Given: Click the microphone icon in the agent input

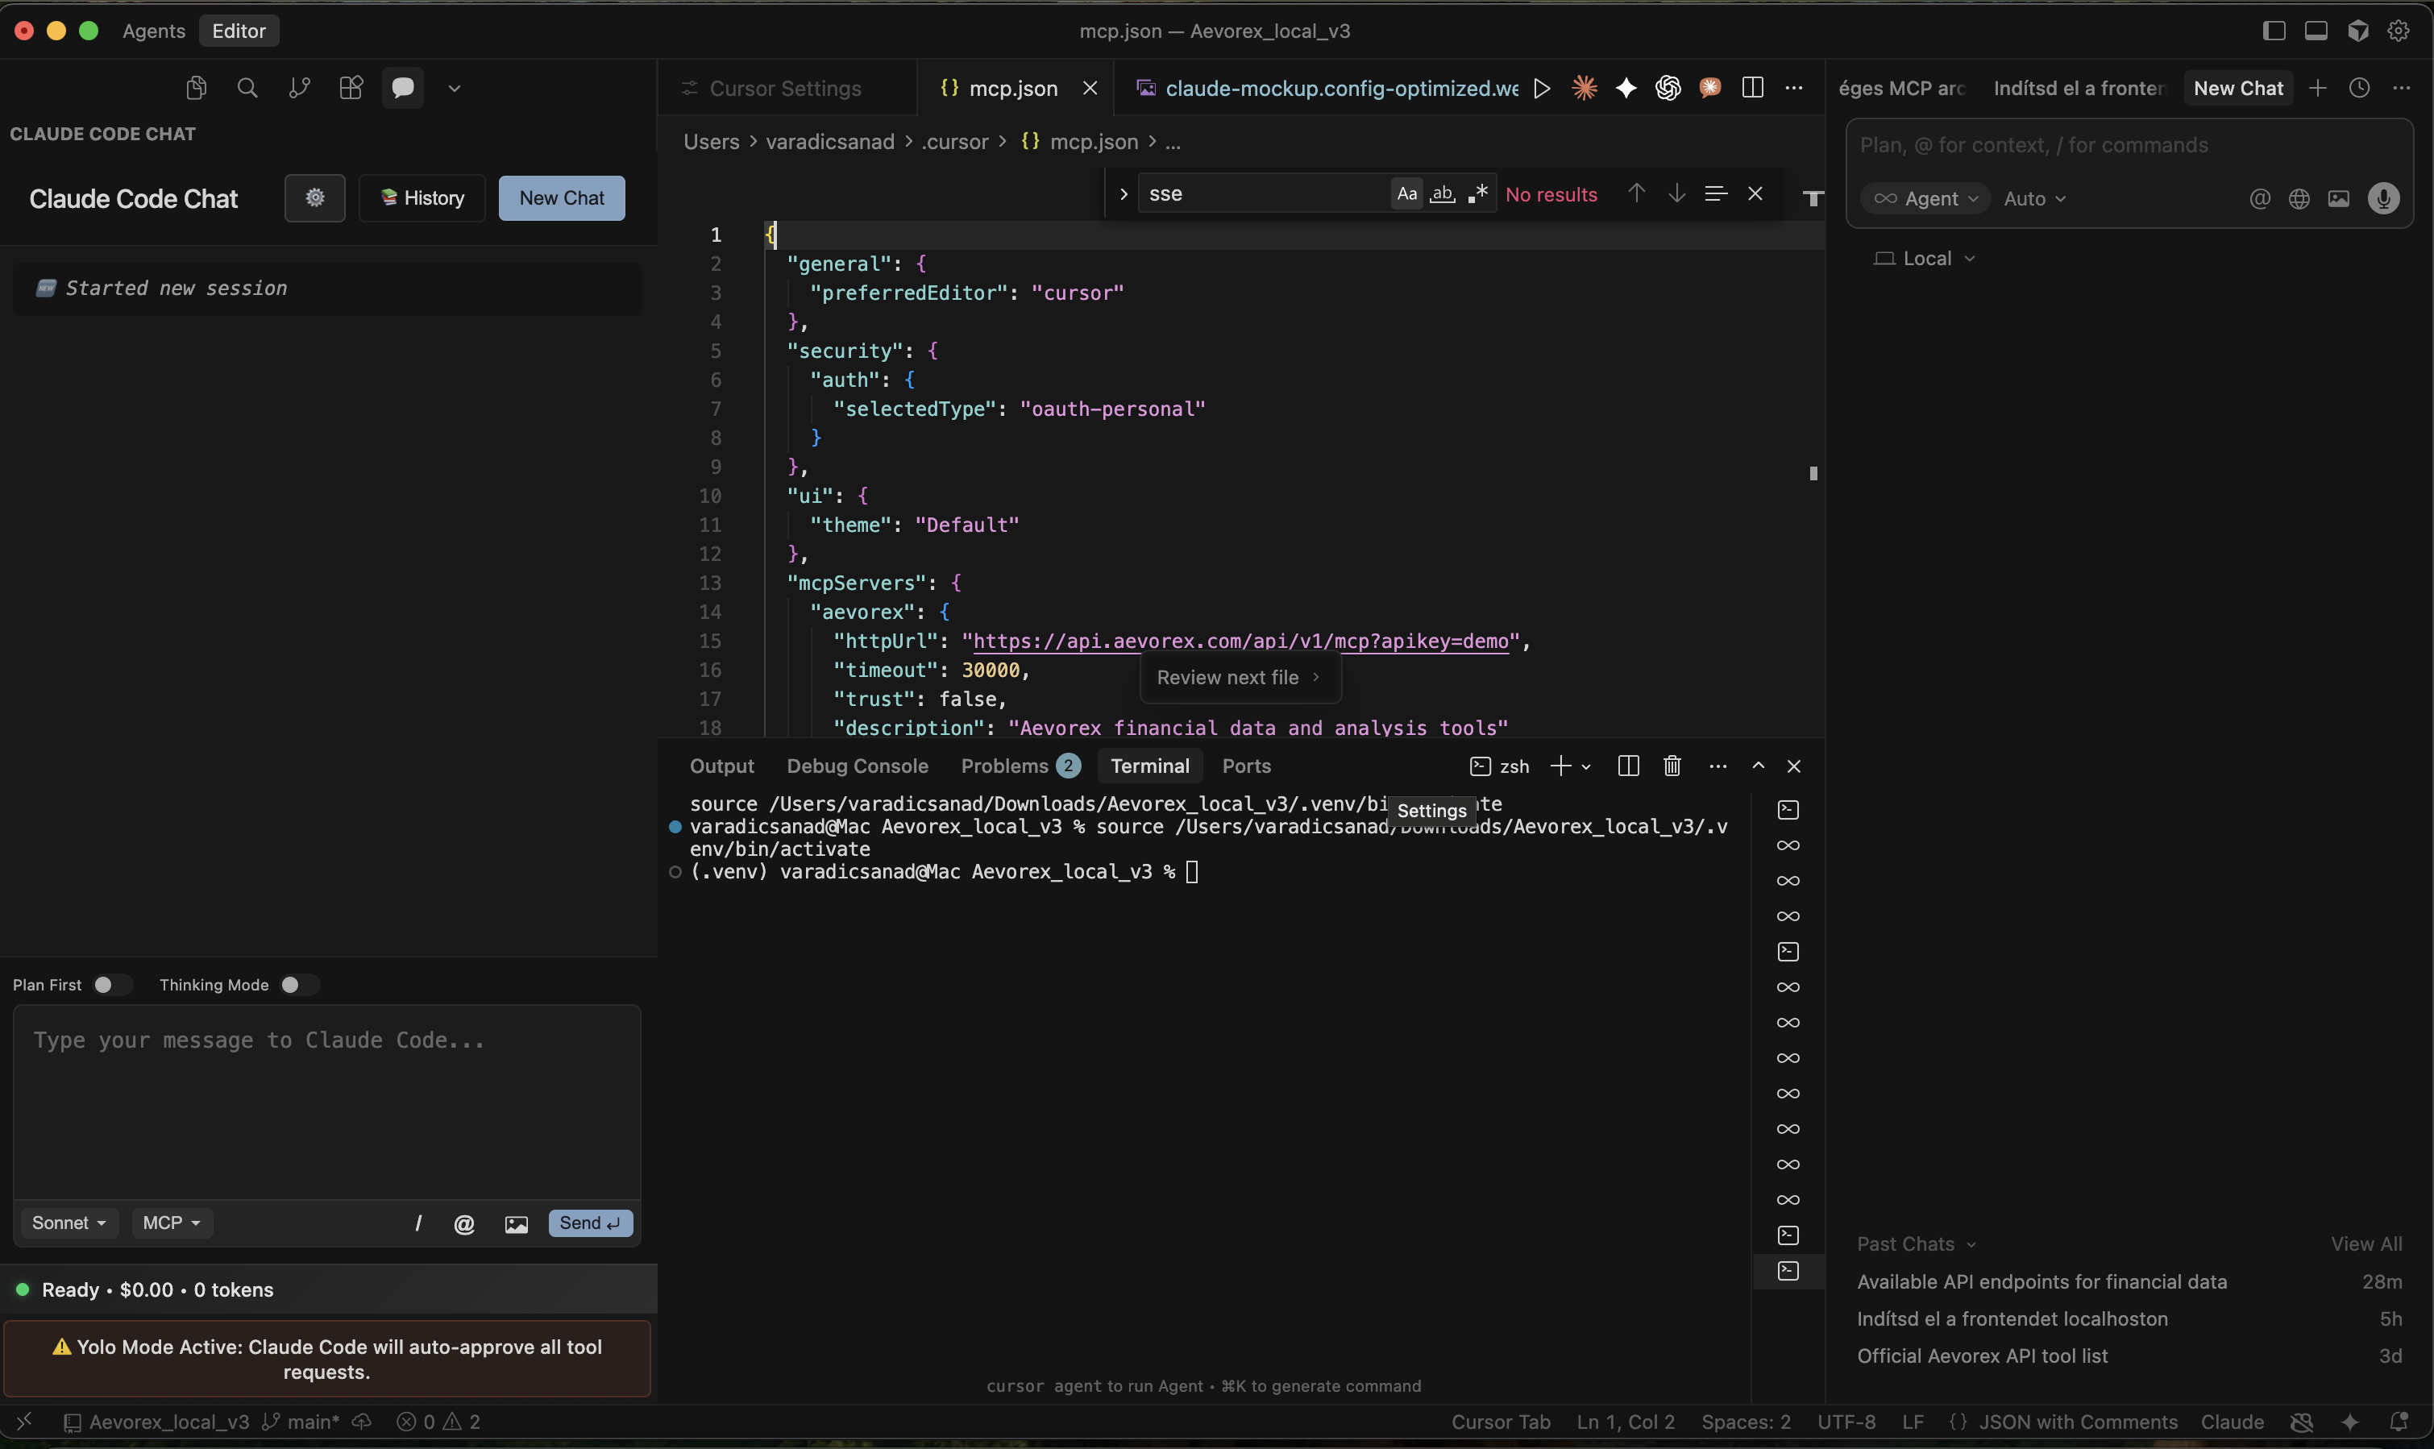Looking at the screenshot, I should point(2383,198).
